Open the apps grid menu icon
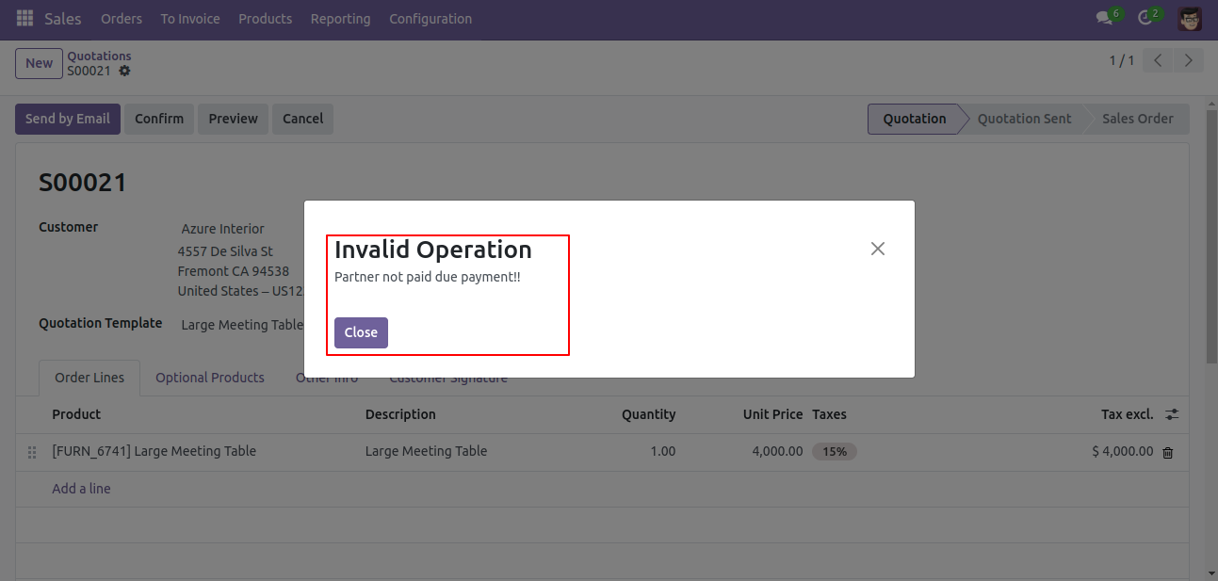The height and width of the screenshot is (581, 1218). pos(24,19)
